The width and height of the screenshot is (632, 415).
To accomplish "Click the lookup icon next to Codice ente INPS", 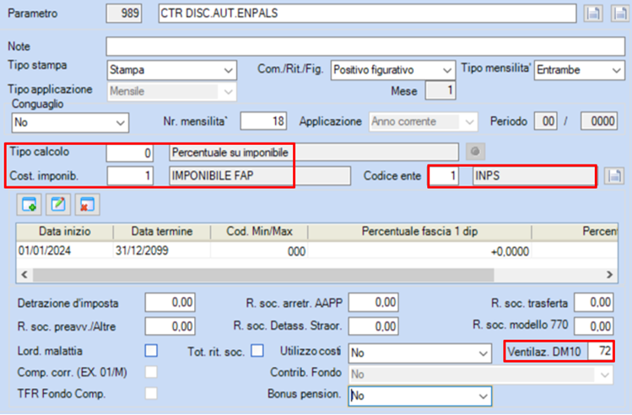I will 614,176.
